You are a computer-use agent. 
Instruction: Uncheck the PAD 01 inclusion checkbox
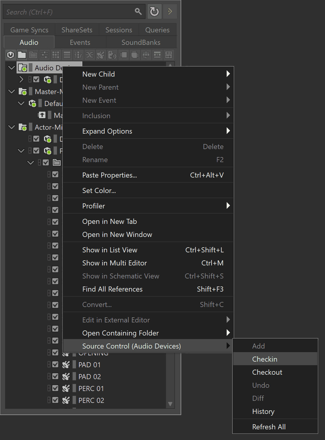(55, 365)
